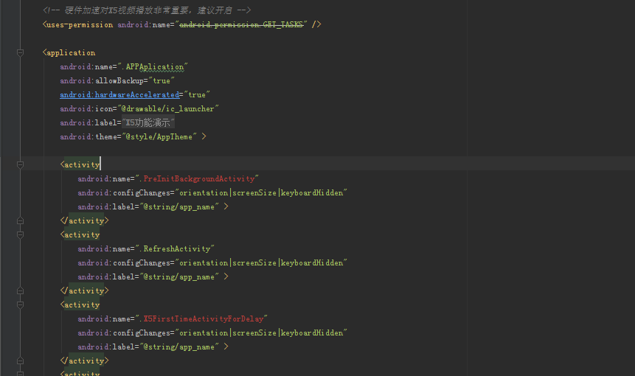Click the ".APPAplication" name value

153,67
